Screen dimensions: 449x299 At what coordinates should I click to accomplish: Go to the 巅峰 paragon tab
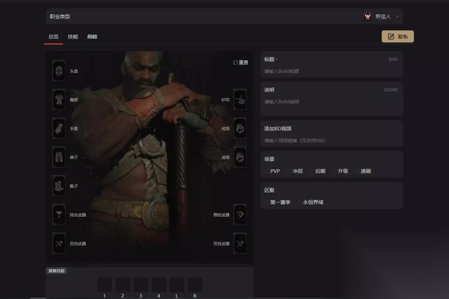(x=92, y=37)
